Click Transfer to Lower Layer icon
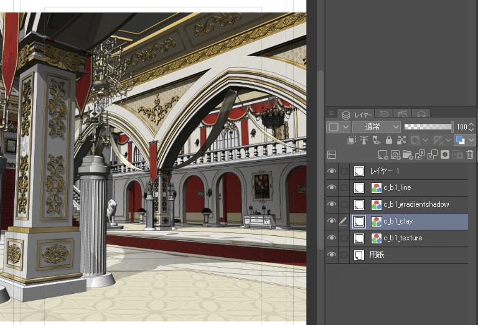The width and height of the screenshot is (478, 325). pos(420,155)
